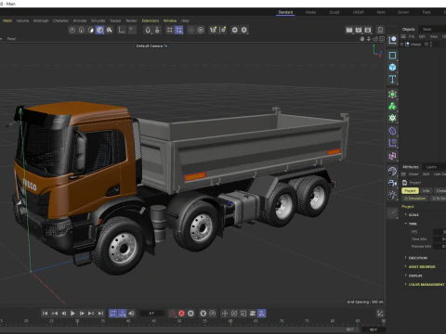Click the square spline shape icon
Image resolution: width=446 pixels, height=334 pixels.
(x=392, y=56)
